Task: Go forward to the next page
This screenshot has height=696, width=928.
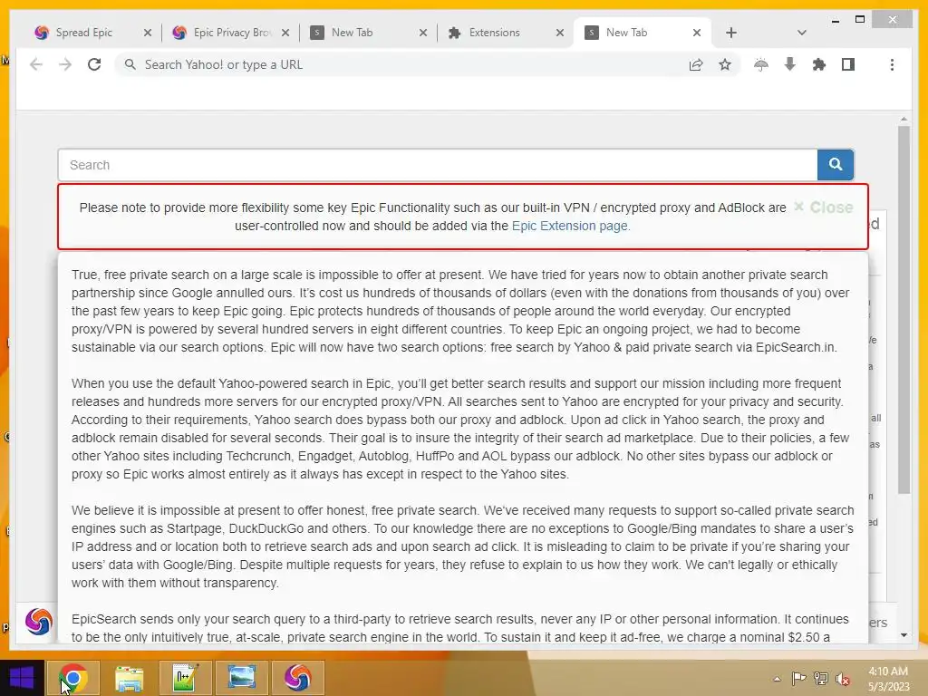Action: click(65, 64)
